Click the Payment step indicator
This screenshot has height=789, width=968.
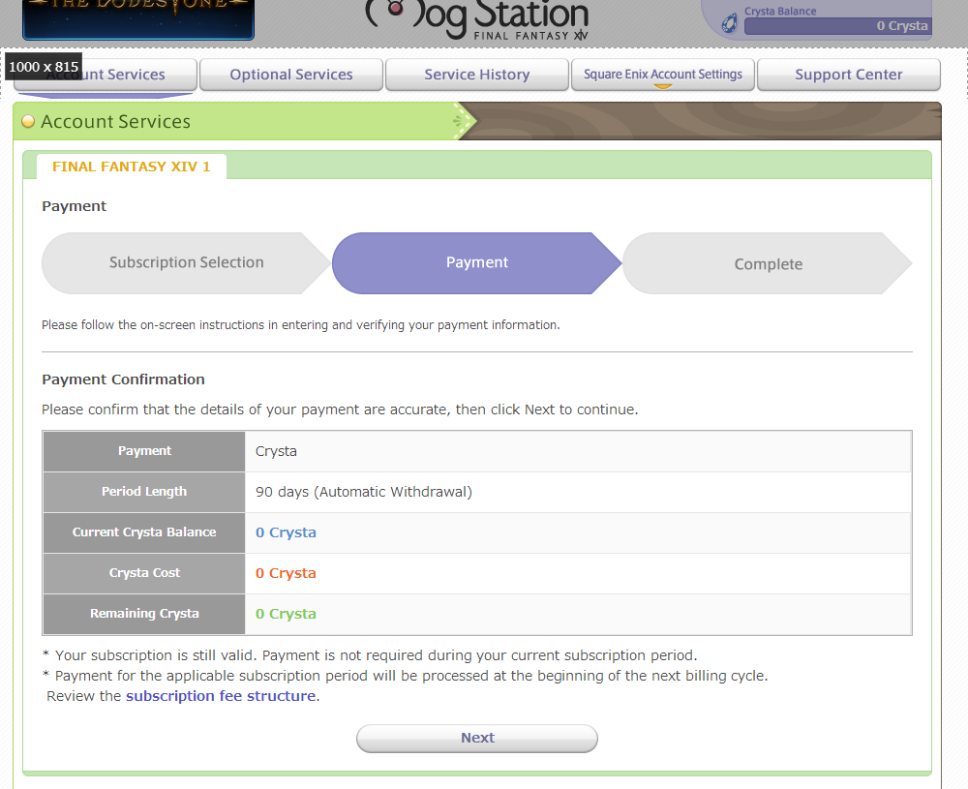(477, 263)
